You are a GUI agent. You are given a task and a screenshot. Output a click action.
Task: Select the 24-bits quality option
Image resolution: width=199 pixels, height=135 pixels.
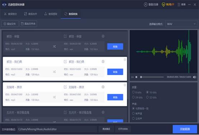coord(137,97)
